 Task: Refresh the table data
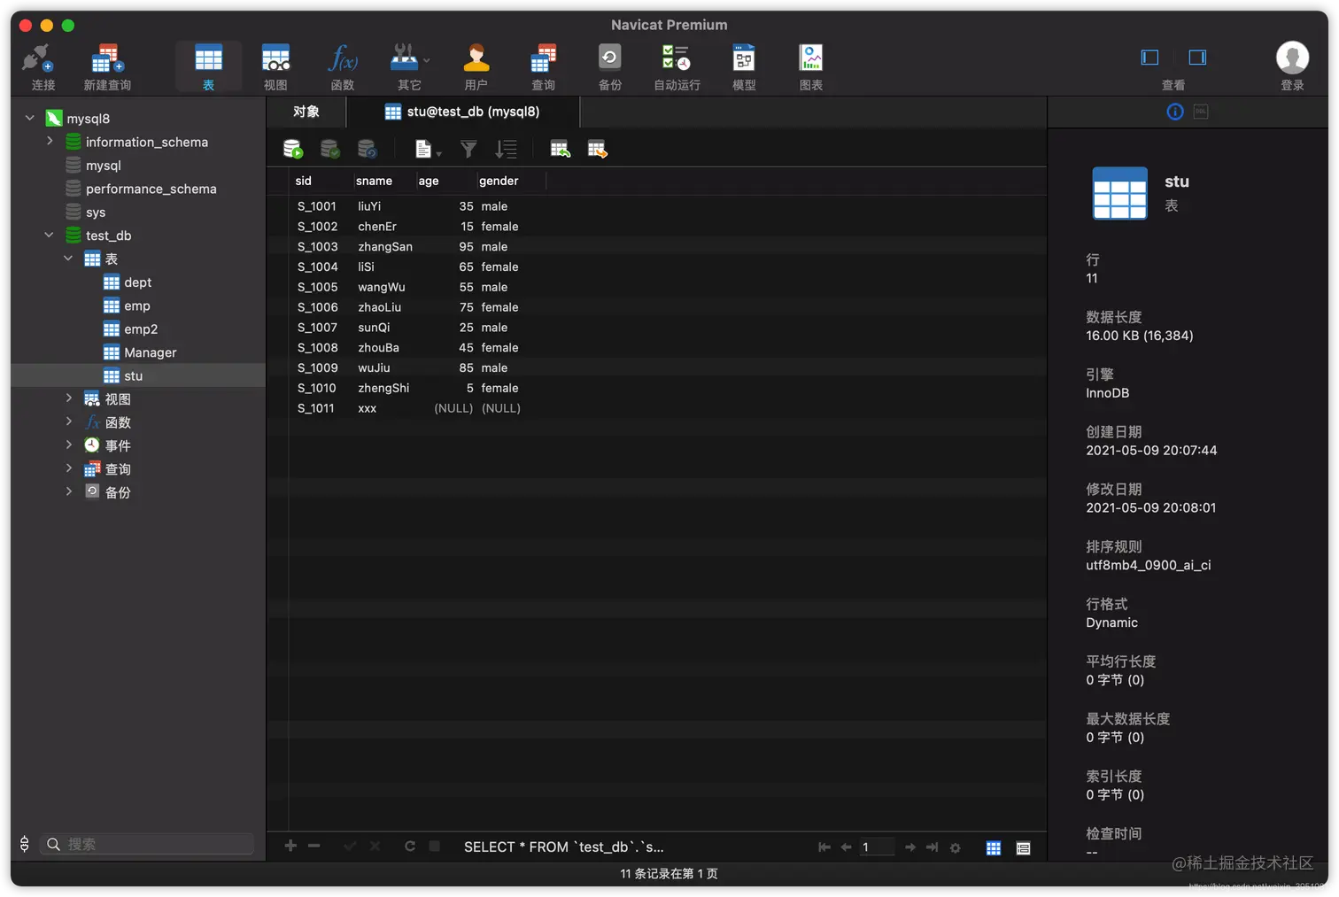pos(410,847)
